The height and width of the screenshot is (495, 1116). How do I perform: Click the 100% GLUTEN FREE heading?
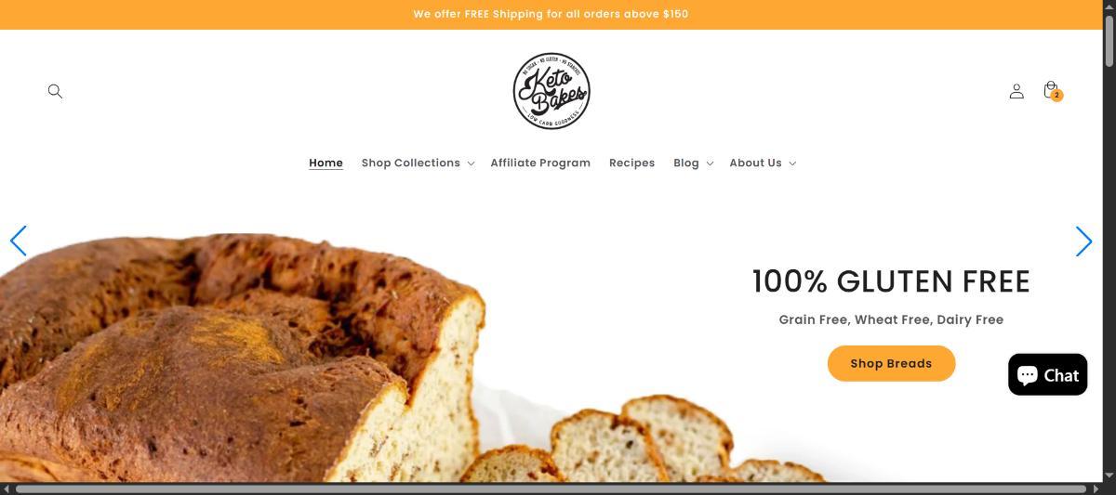pyautogui.click(x=891, y=281)
